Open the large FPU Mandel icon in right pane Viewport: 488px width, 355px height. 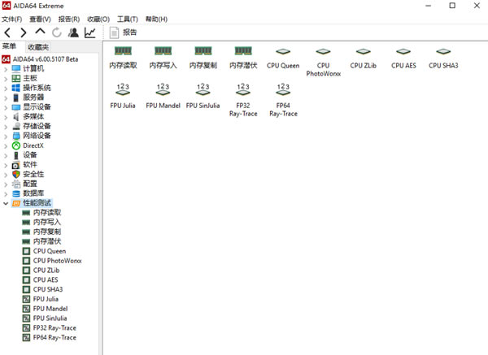tap(163, 96)
